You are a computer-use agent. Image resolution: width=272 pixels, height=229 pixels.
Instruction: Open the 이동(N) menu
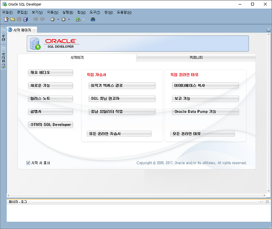[53, 12]
